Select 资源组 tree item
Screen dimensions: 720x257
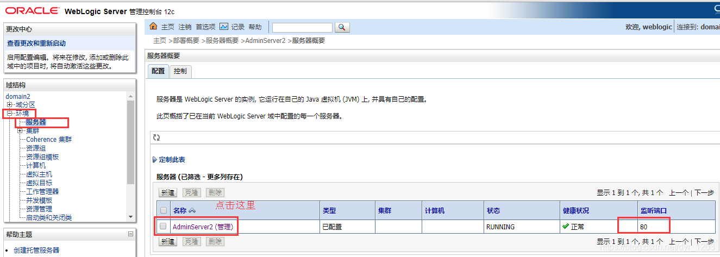(x=36, y=148)
